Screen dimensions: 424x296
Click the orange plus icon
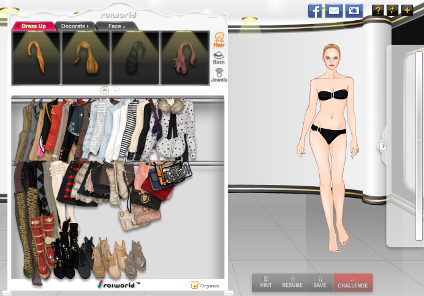(407, 10)
